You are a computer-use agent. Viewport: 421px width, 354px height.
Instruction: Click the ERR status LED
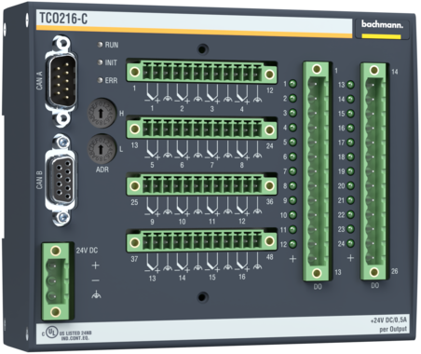(100, 80)
